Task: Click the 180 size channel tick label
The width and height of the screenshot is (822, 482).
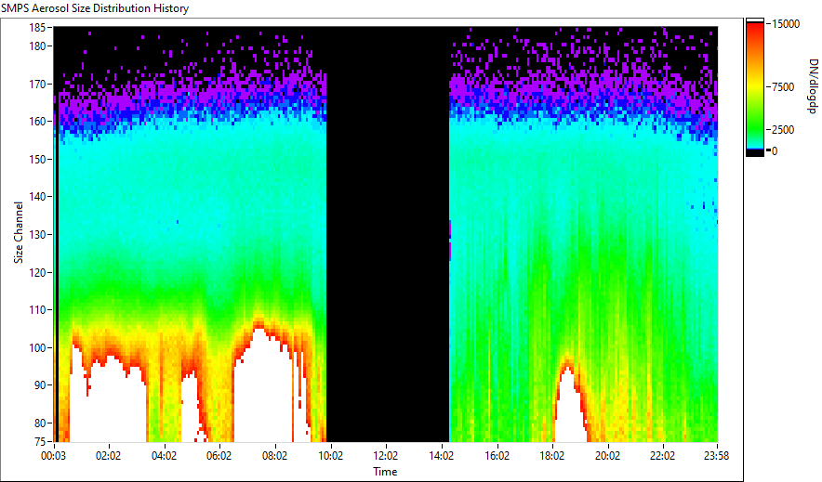Action: coord(36,46)
